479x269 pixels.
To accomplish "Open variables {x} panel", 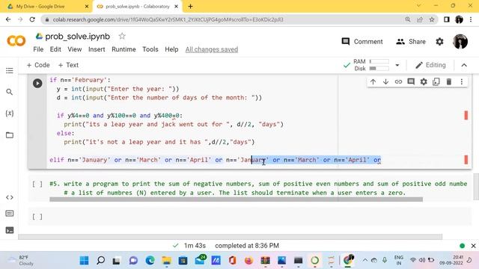I will click(10, 113).
